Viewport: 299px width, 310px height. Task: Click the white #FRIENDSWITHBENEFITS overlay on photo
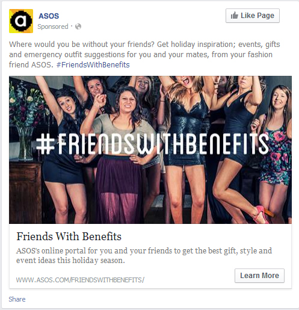tap(152, 144)
